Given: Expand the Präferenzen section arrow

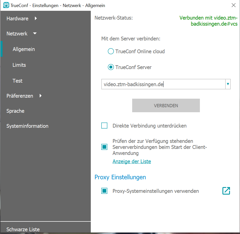Looking at the screenshot, I should pyautogui.click(x=40, y=96).
